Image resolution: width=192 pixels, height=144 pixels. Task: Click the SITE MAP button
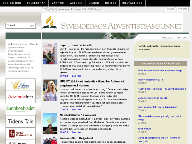click(x=182, y=9)
